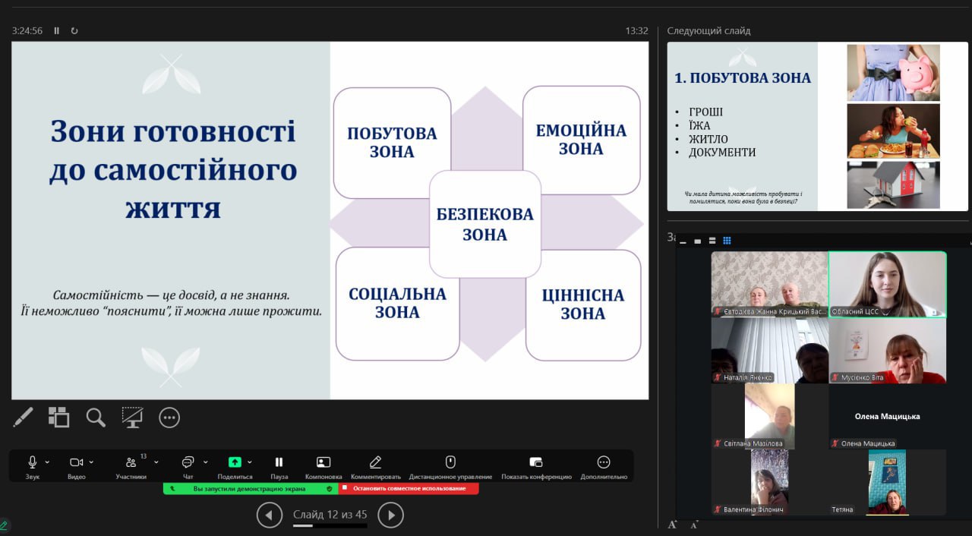
Task: Go to the next slide arrow
Action: pos(390,515)
